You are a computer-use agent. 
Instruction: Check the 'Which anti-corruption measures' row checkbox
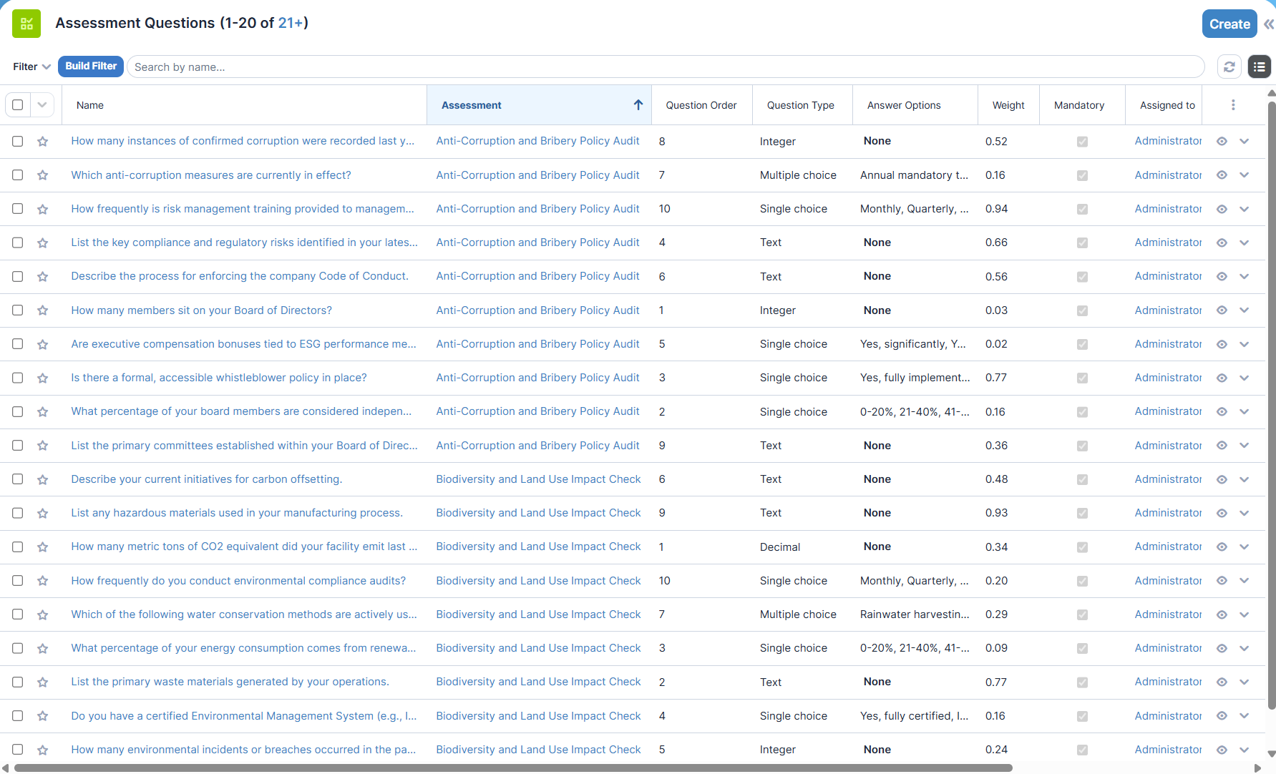point(18,175)
